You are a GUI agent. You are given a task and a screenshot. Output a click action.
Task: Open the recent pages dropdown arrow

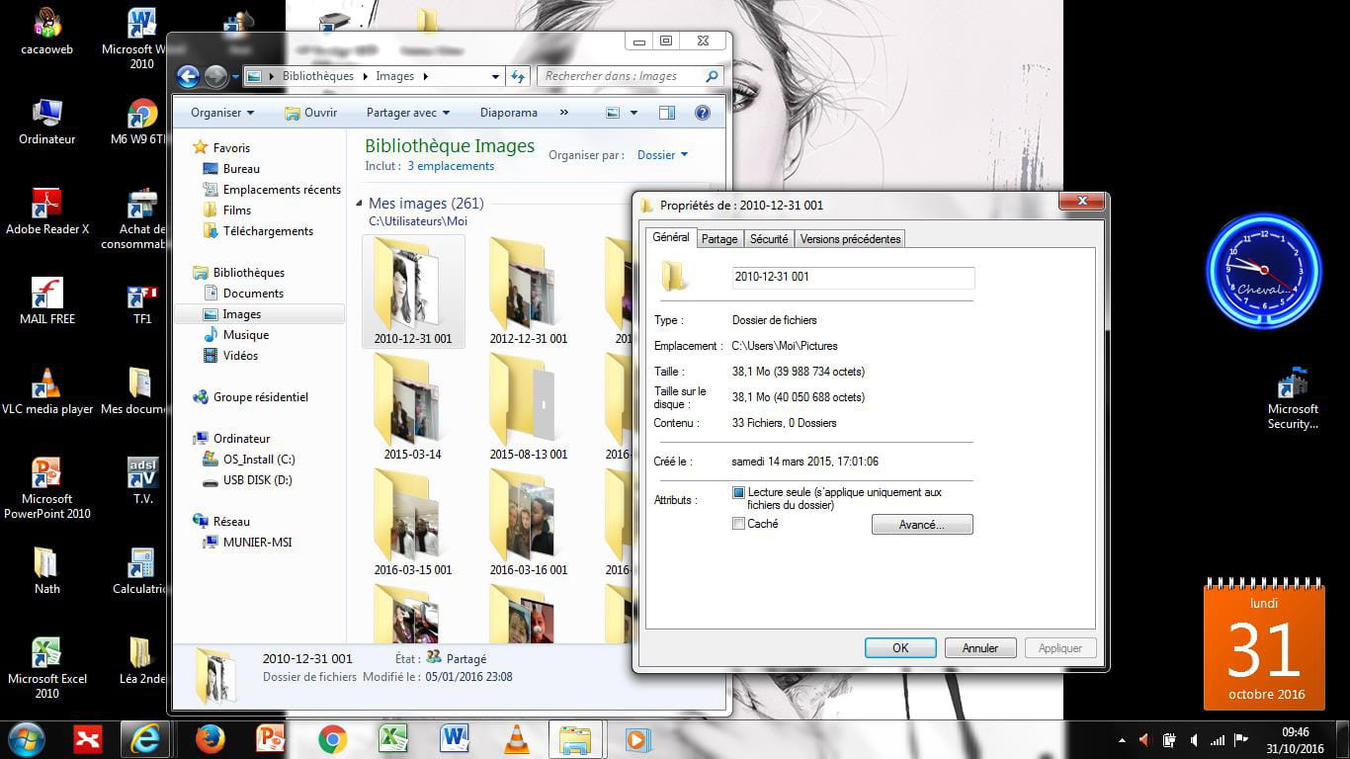click(235, 76)
